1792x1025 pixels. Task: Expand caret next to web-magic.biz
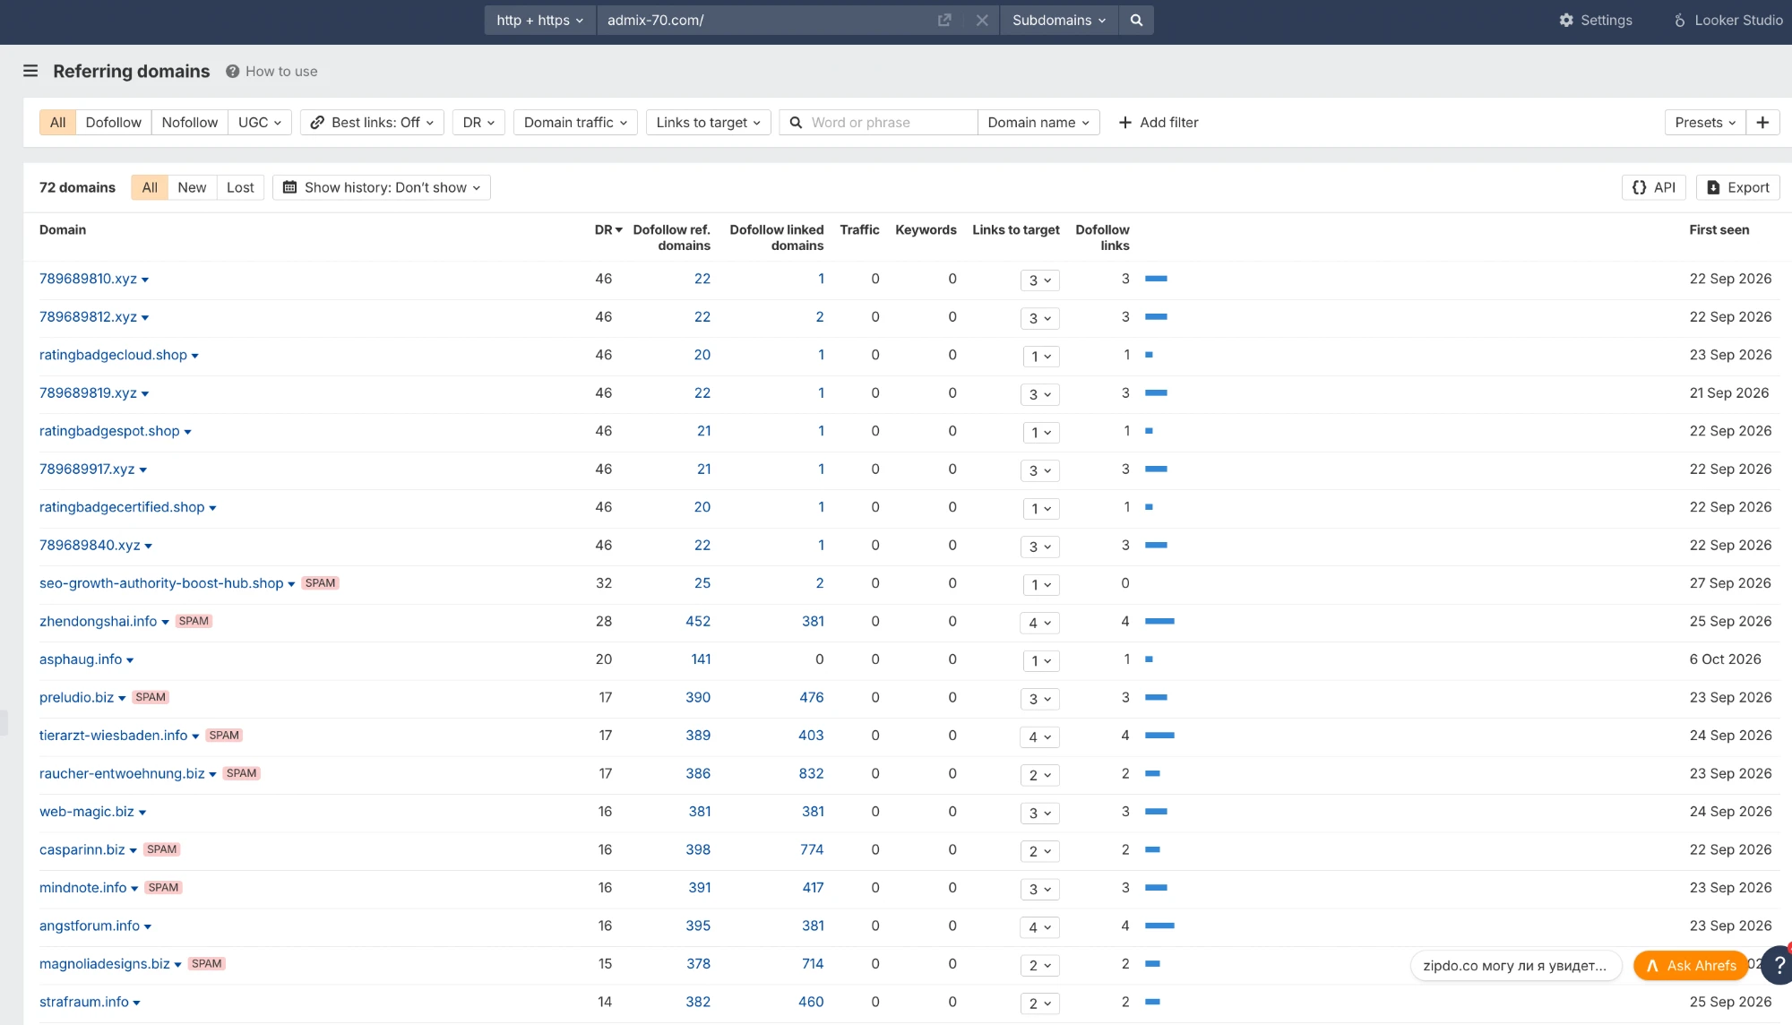[142, 813]
